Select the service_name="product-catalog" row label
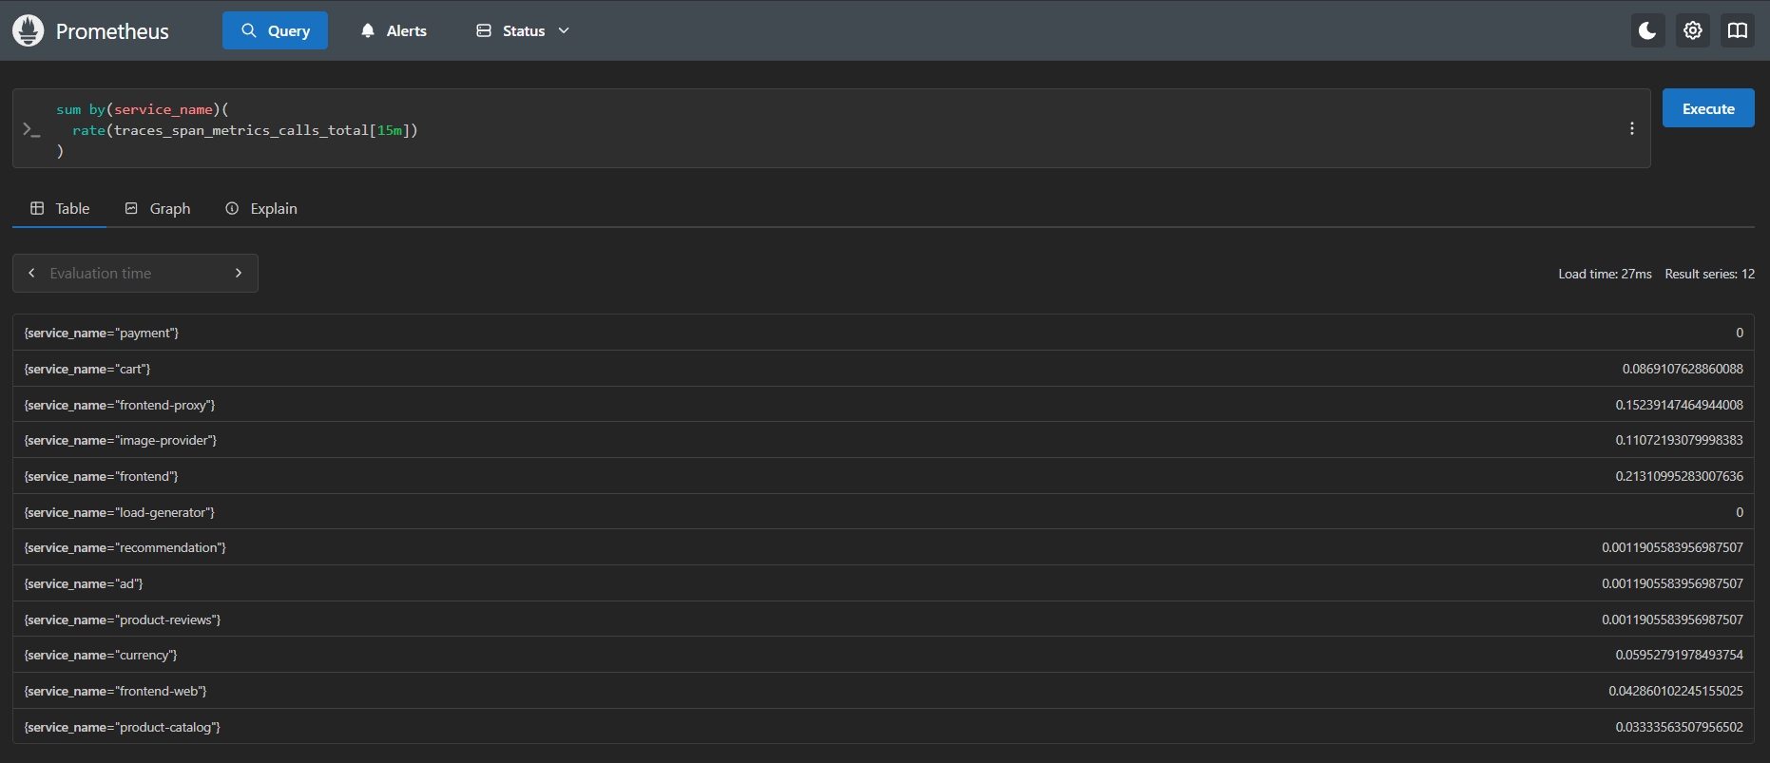The image size is (1770, 763). (x=123, y=727)
